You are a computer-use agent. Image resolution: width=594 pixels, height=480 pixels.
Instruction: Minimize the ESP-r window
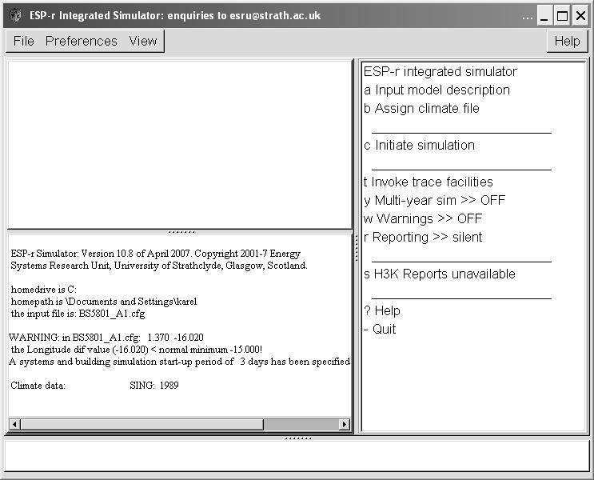544,15
